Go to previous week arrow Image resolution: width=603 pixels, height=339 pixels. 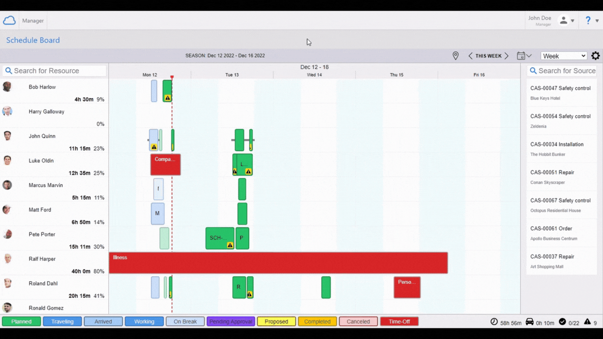pyautogui.click(x=470, y=56)
